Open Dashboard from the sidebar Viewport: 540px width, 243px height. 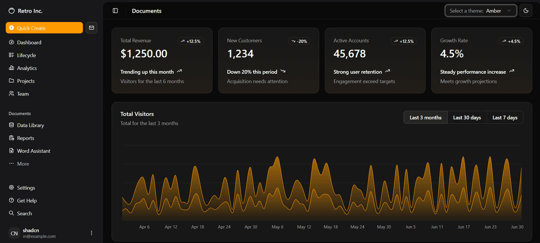coord(29,43)
